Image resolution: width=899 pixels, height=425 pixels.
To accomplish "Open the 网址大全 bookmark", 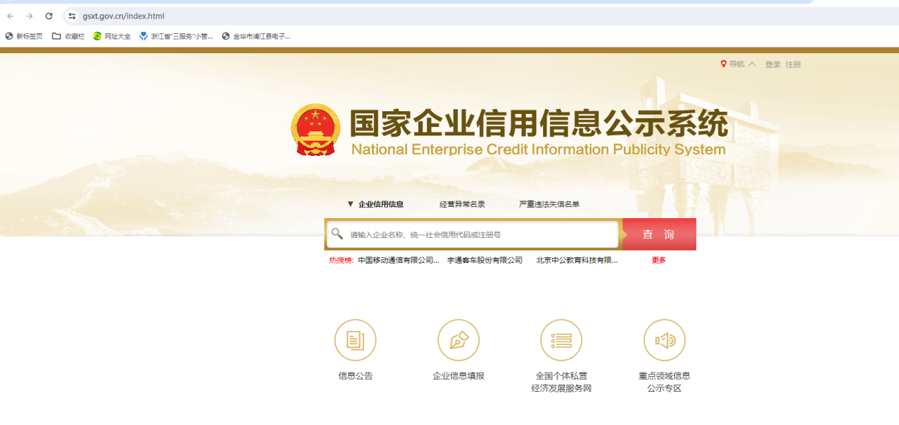I will tap(112, 36).
